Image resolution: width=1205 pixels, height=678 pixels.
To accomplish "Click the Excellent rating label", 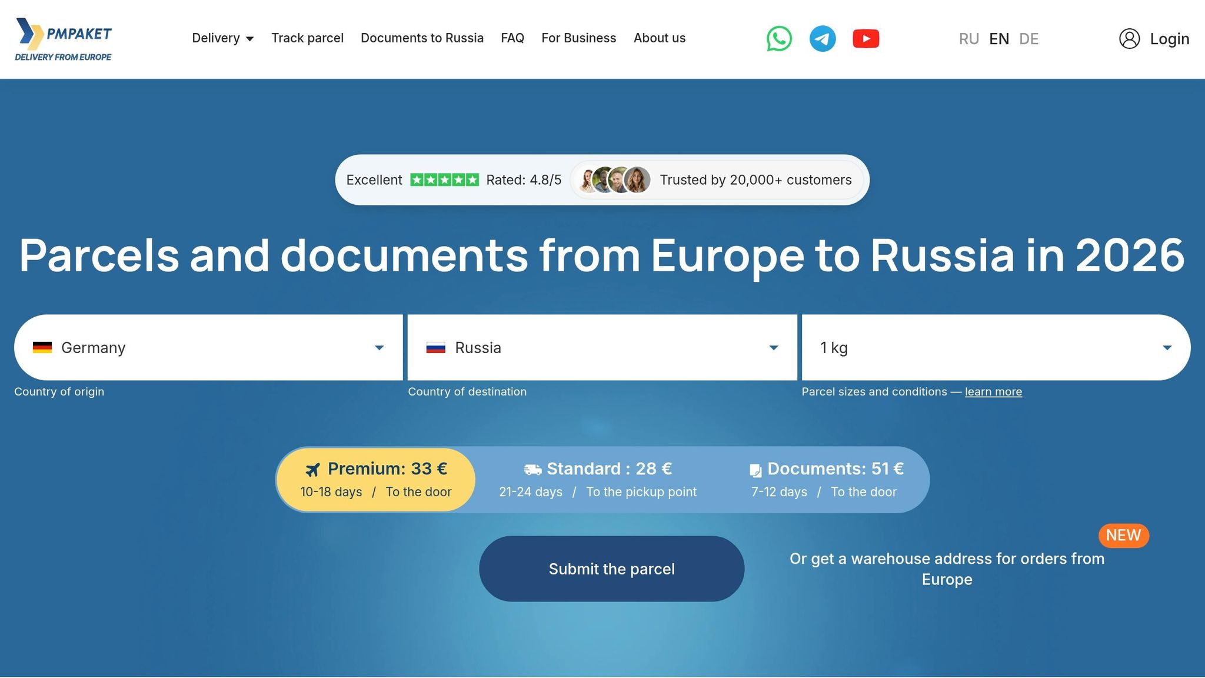I will pyautogui.click(x=374, y=180).
